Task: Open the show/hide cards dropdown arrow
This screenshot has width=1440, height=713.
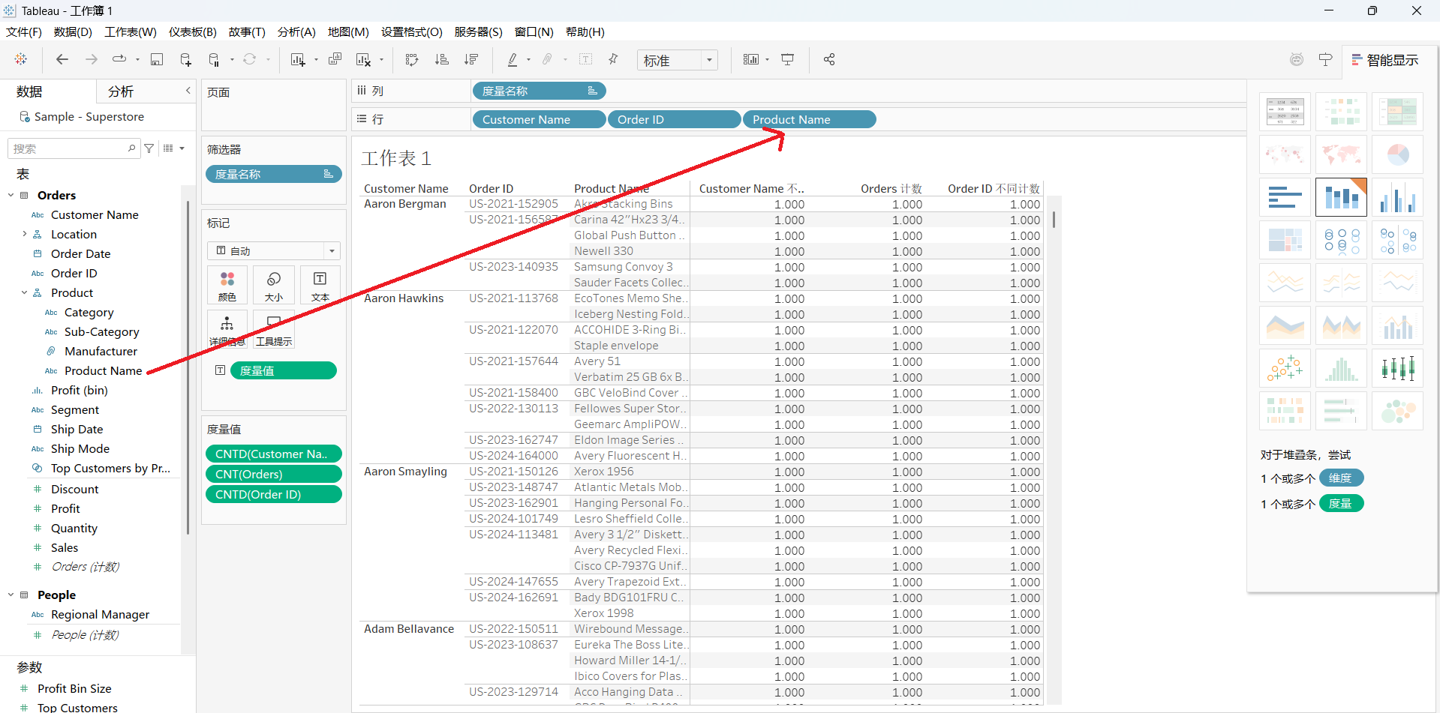Action: click(767, 59)
